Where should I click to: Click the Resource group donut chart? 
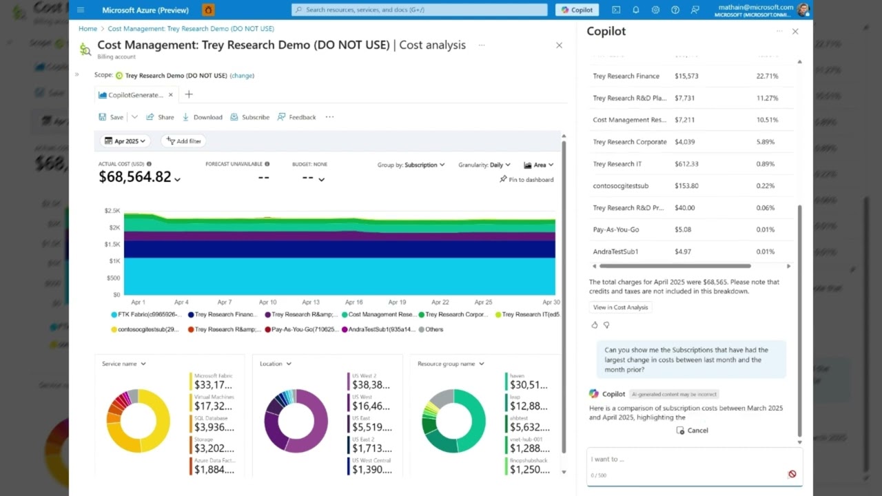click(453, 421)
